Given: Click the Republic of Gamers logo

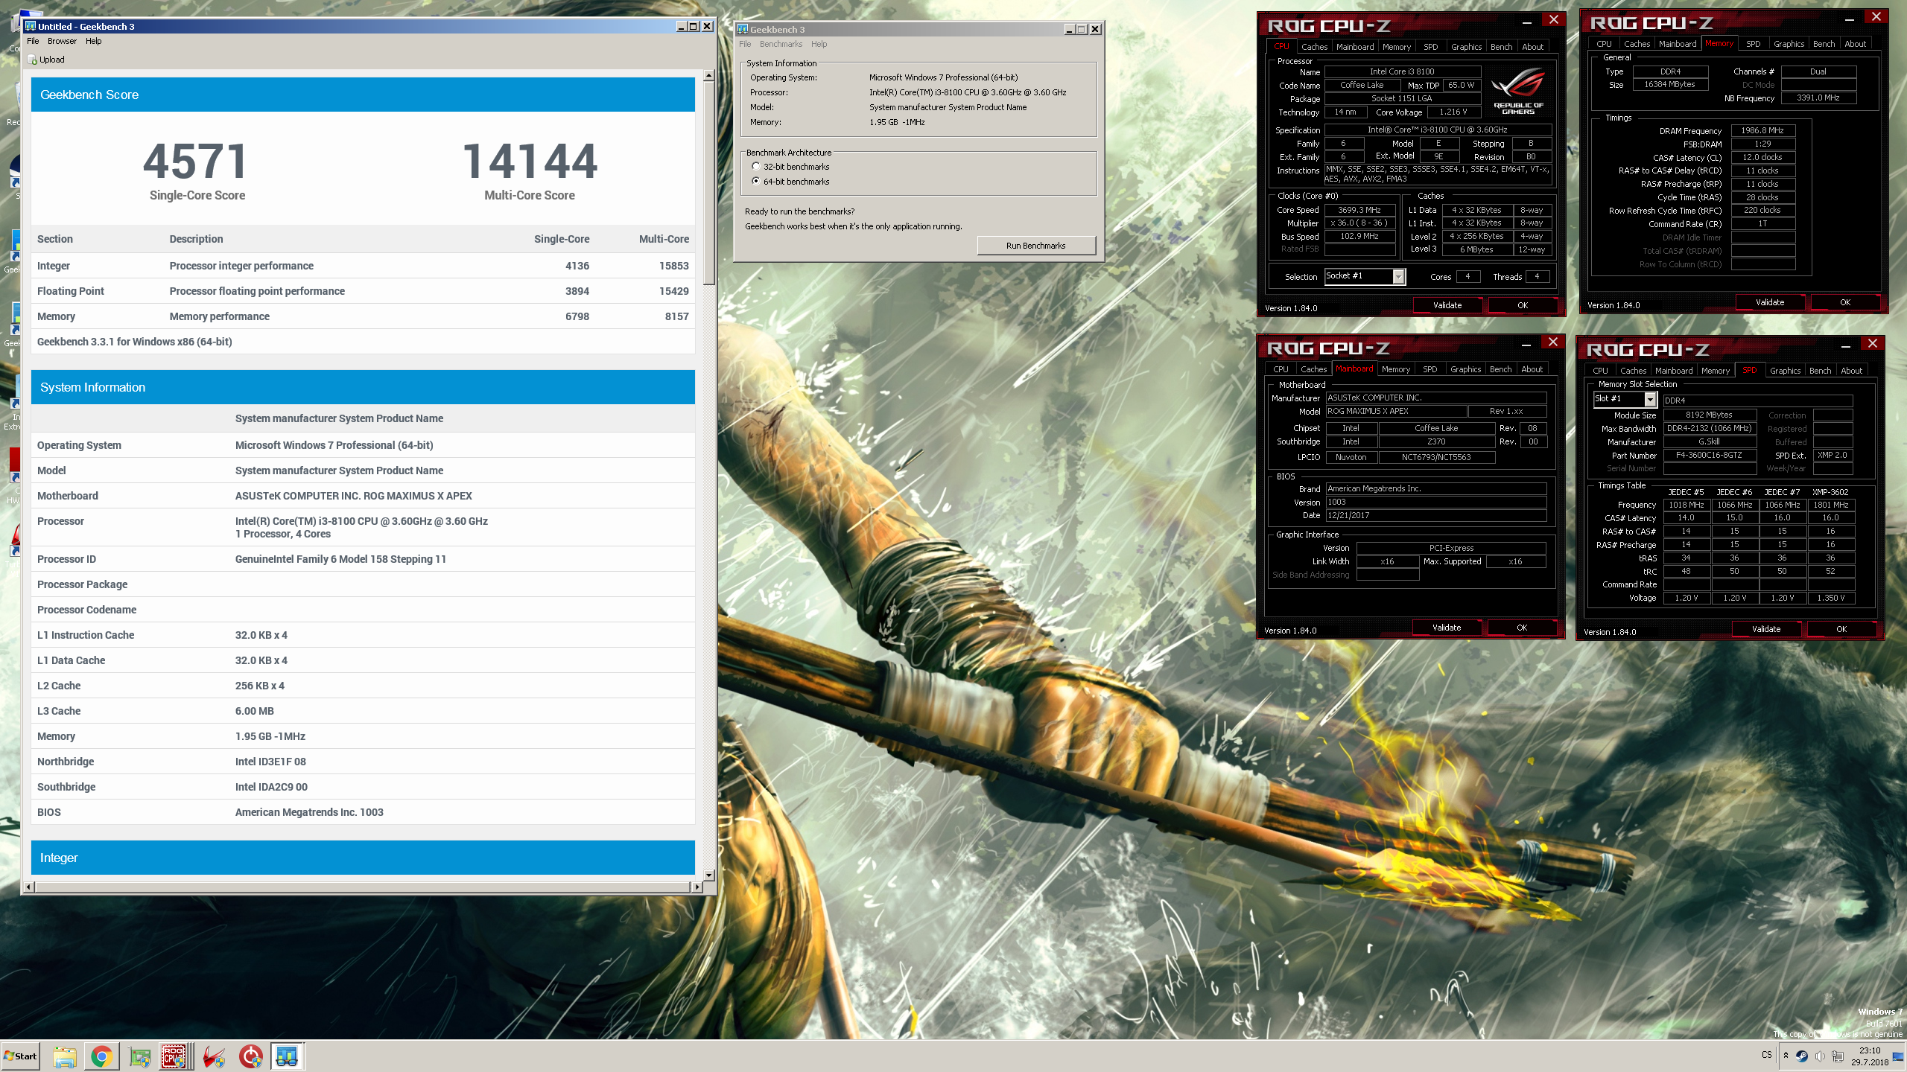Looking at the screenshot, I should [x=1518, y=92].
